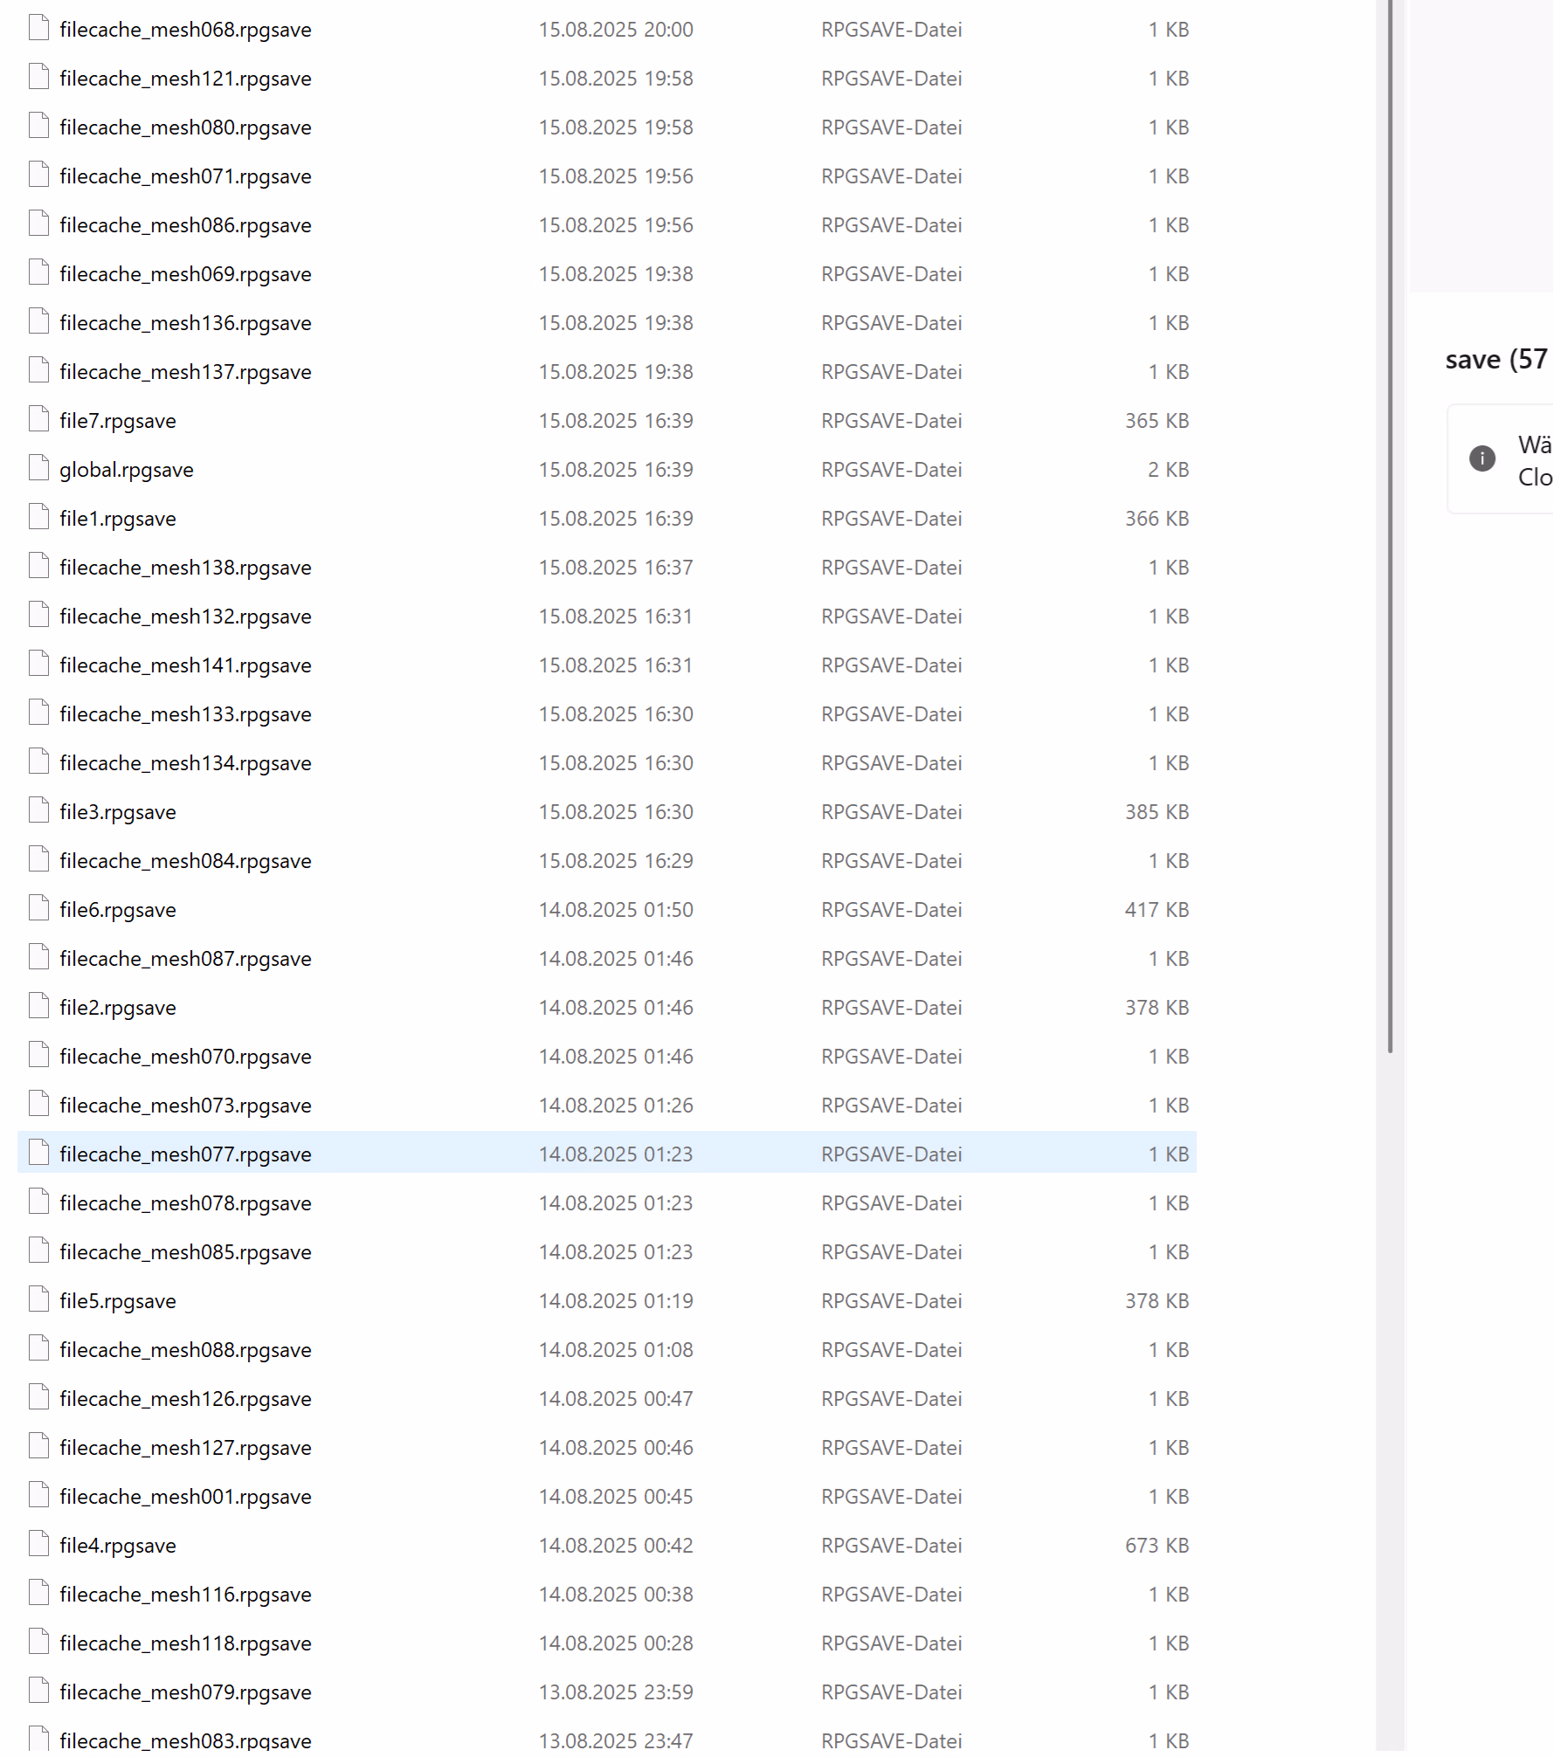This screenshot has width=1553, height=1757.
Task: Click the 673 KB size of file4.rpgsave
Action: [x=1156, y=1546]
